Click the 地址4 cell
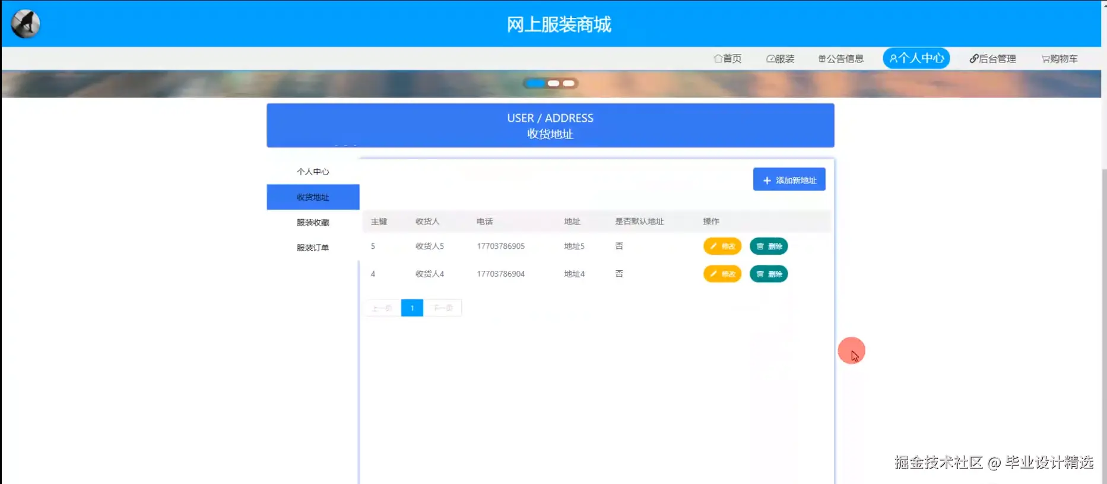This screenshot has height=484, width=1107. pyautogui.click(x=574, y=274)
